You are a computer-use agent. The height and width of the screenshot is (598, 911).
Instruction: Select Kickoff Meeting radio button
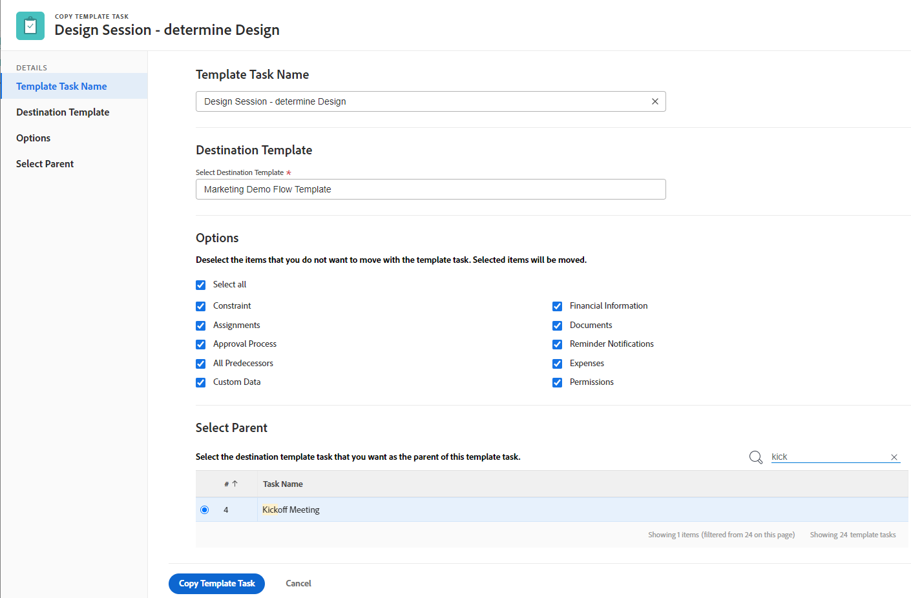click(x=205, y=510)
